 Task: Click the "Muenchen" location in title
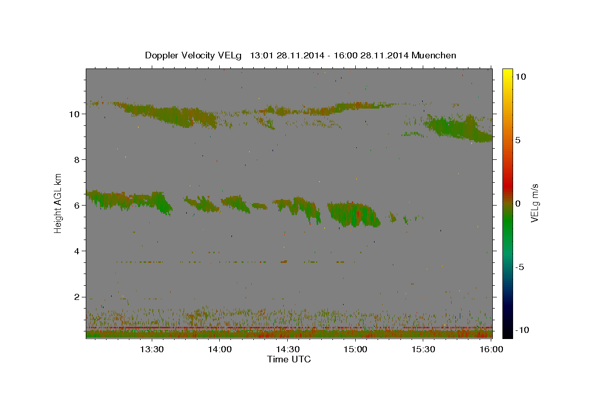(x=434, y=55)
